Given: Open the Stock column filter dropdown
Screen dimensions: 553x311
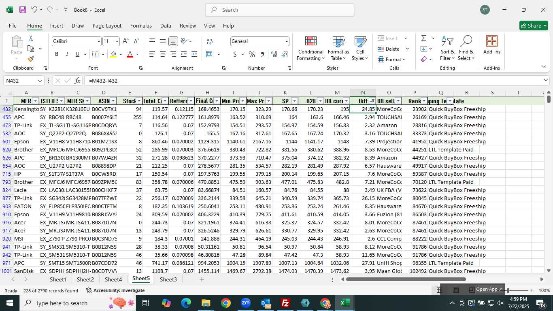Looking at the screenshot, I should pos(139,101).
